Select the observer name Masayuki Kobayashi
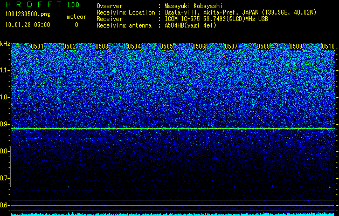The image size is (339, 216). [x=193, y=6]
